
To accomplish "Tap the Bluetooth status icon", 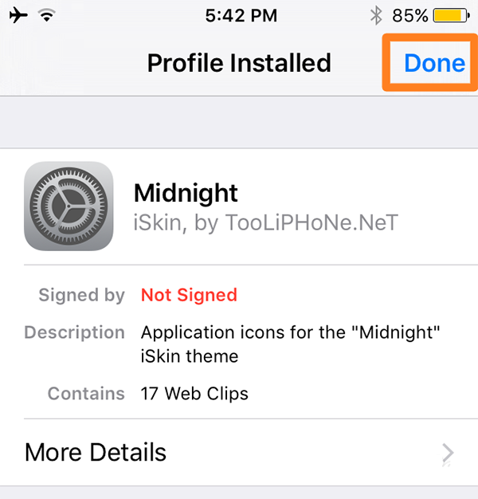I will pyautogui.click(x=376, y=15).
